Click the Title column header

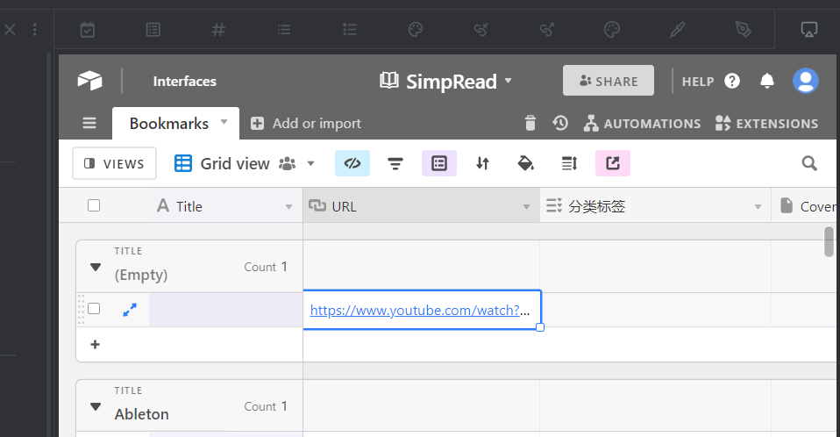coord(225,206)
